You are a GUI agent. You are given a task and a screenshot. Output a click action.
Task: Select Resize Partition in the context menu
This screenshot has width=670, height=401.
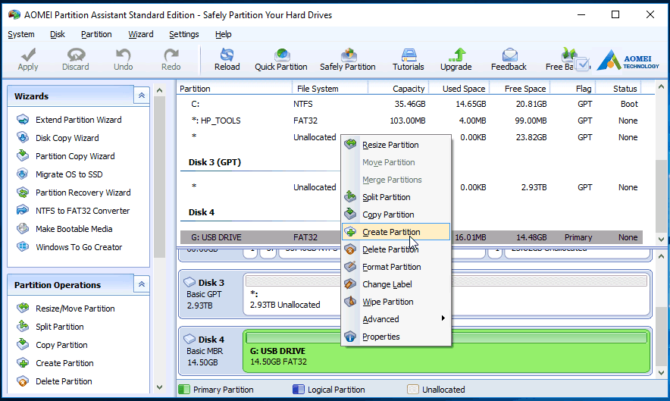coord(396,145)
